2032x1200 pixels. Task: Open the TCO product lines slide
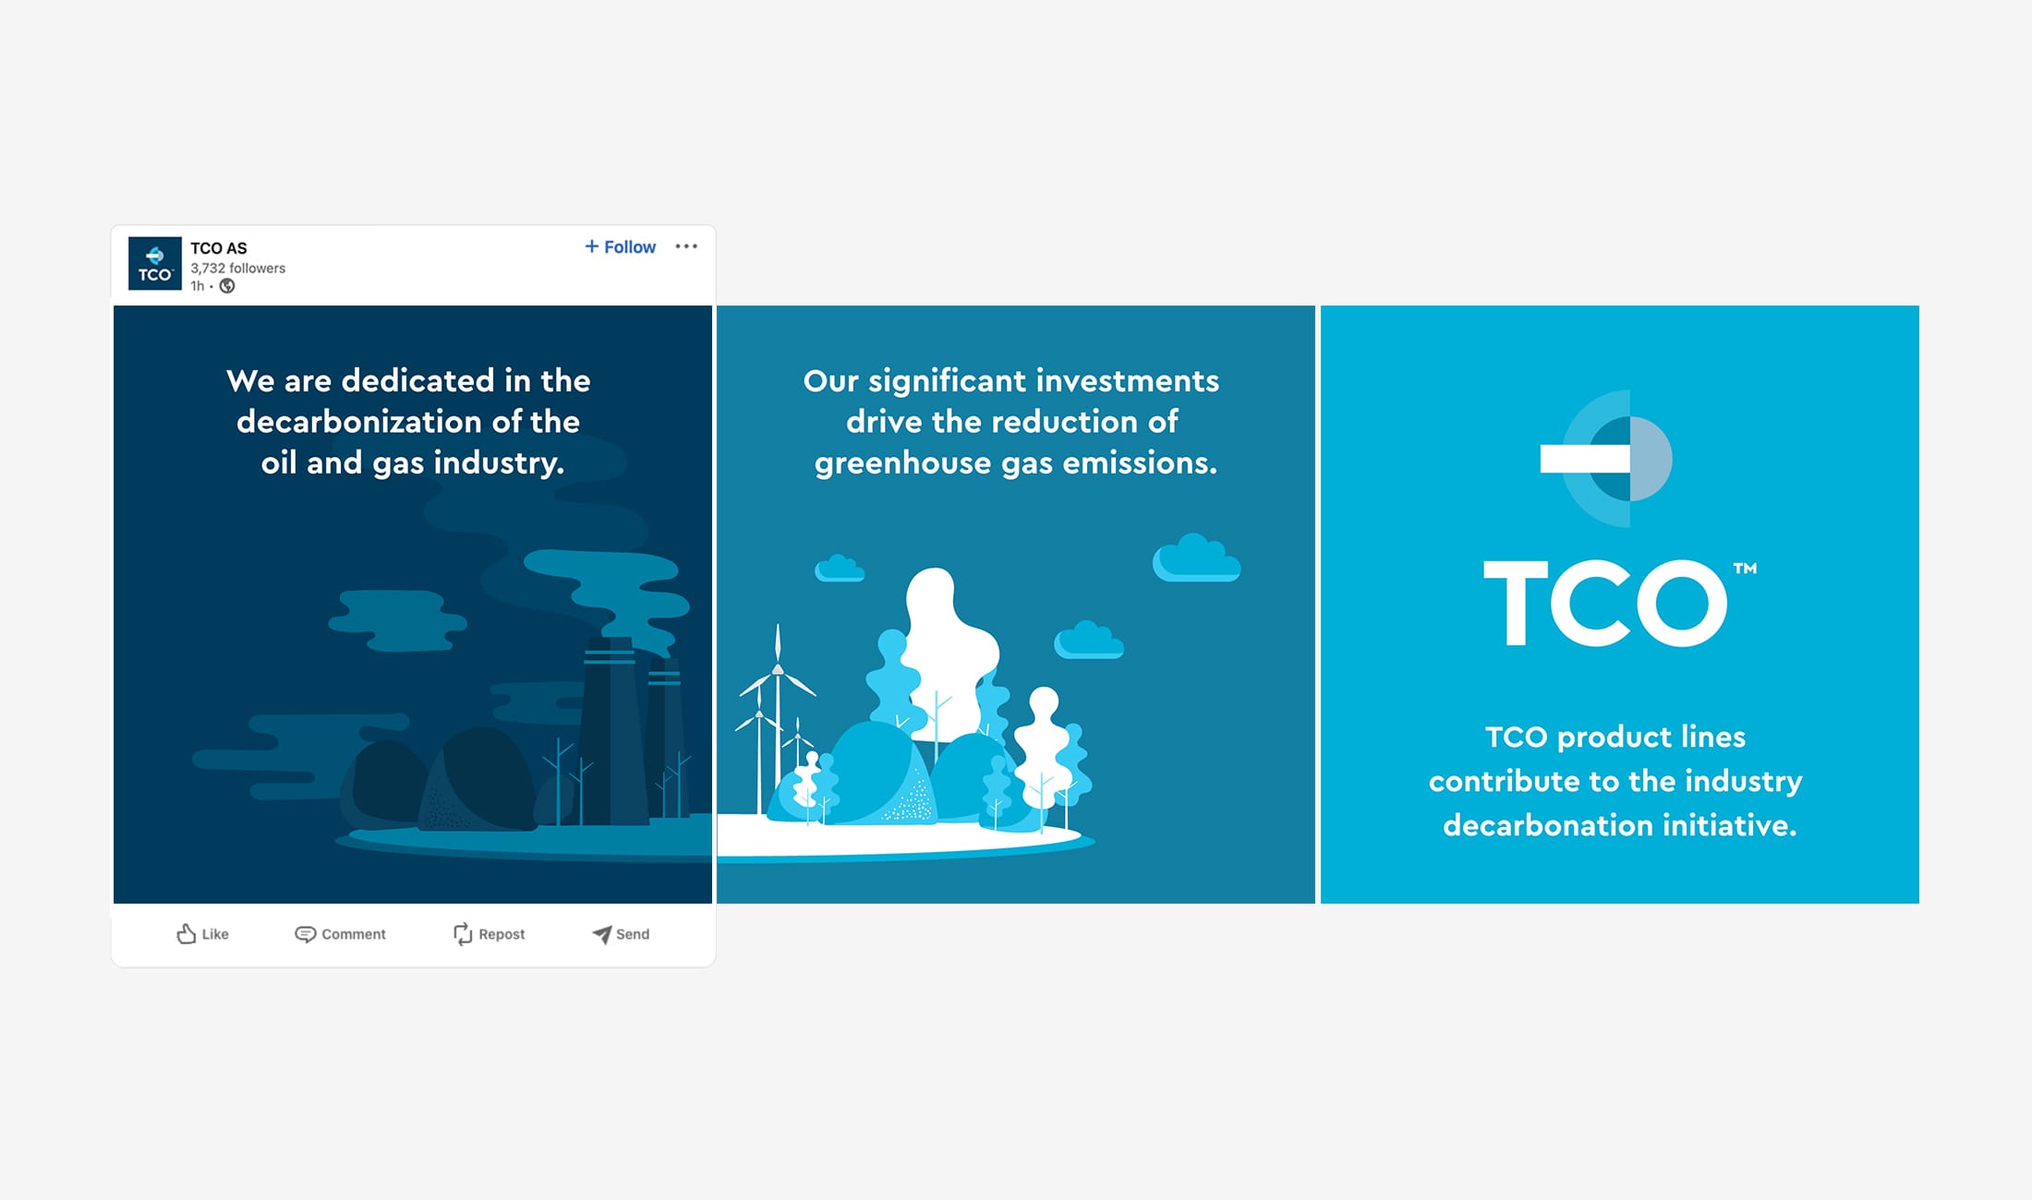pyautogui.click(x=1620, y=605)
